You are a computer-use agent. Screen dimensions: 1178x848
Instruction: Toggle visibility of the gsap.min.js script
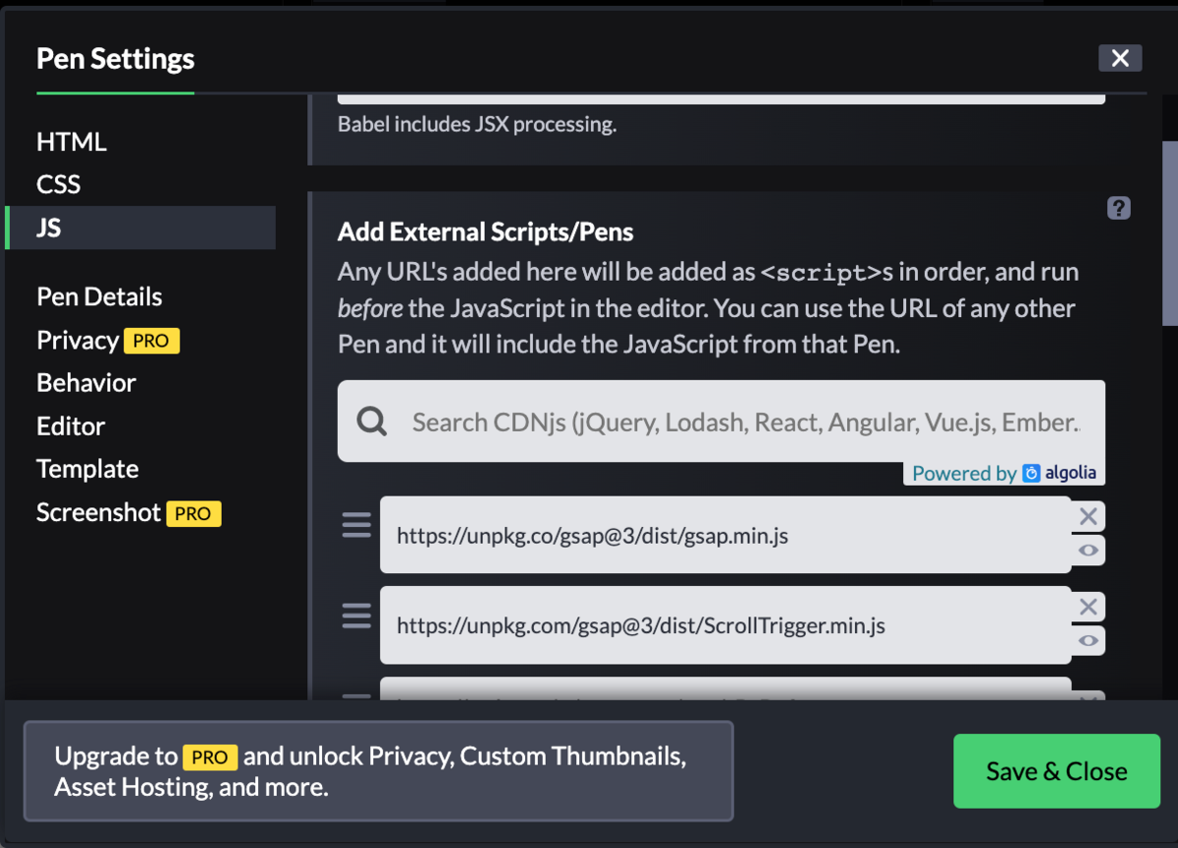tap(1088, 551)
